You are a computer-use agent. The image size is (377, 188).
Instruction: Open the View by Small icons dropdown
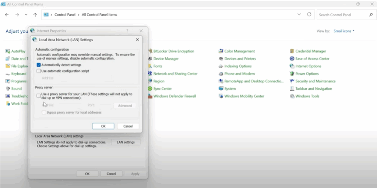[344, 31]
